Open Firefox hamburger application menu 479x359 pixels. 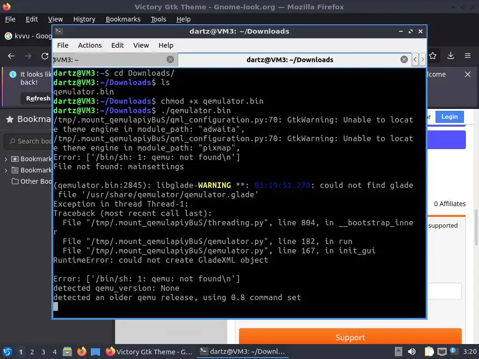coord(467,56)
